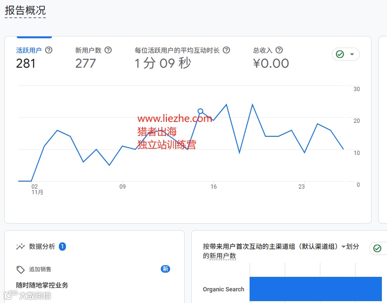Open help icon beside 新用户数
Screen dimensions: 387x303
click(108, 50)
